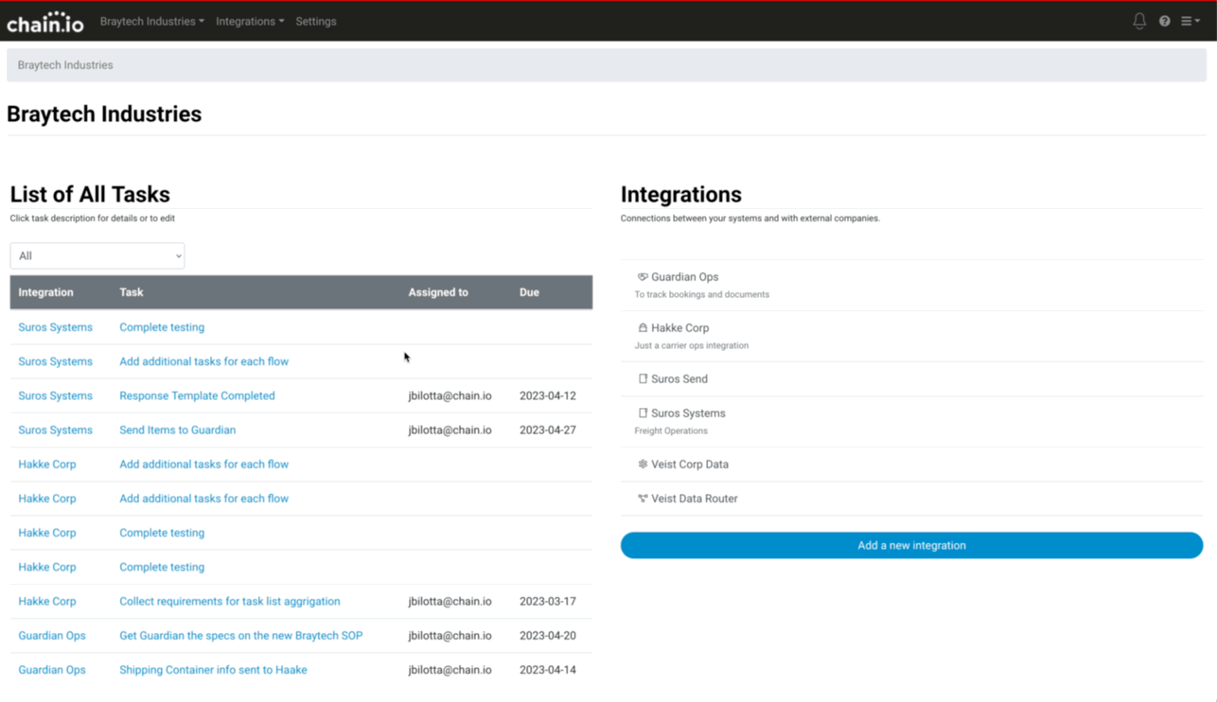The width and height of the screenshot is (1217, 702).
Task: Expand the Integrations navbar dropdown
Action: tap(250, 21)
